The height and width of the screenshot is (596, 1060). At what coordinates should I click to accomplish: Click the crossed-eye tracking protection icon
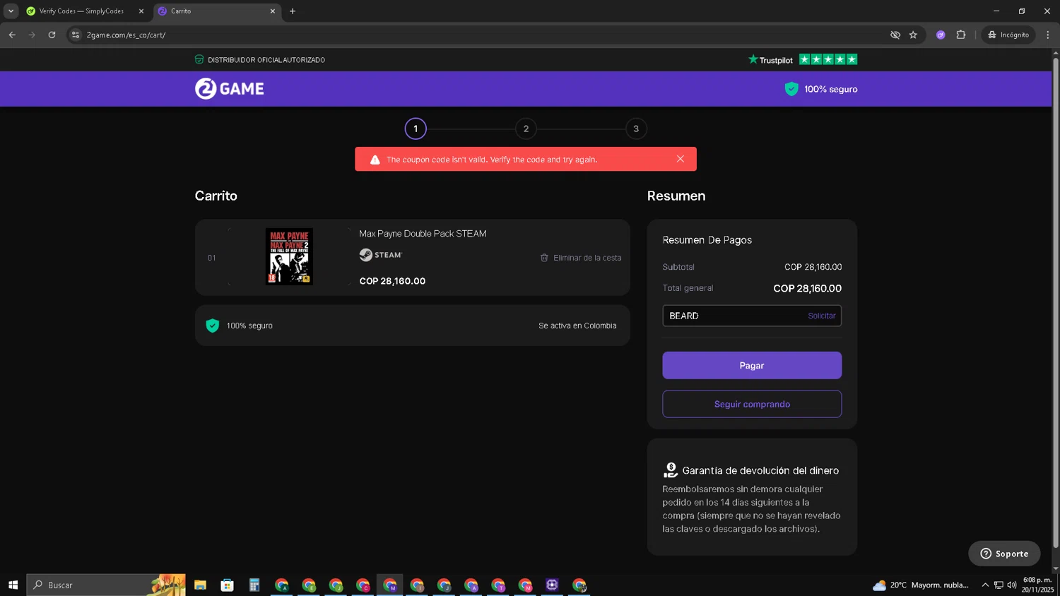pyautogui.click(x=895, y=35)
